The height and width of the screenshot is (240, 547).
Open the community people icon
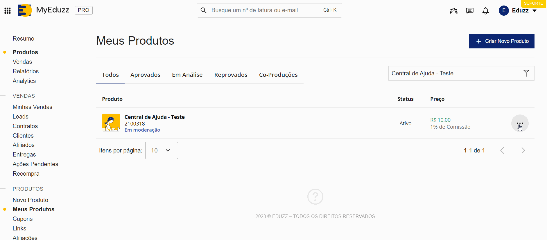coord(453,11)
